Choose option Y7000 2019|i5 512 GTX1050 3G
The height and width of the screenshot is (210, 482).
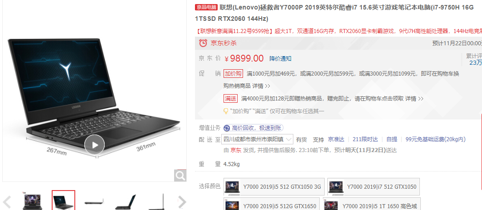[274, 186]
